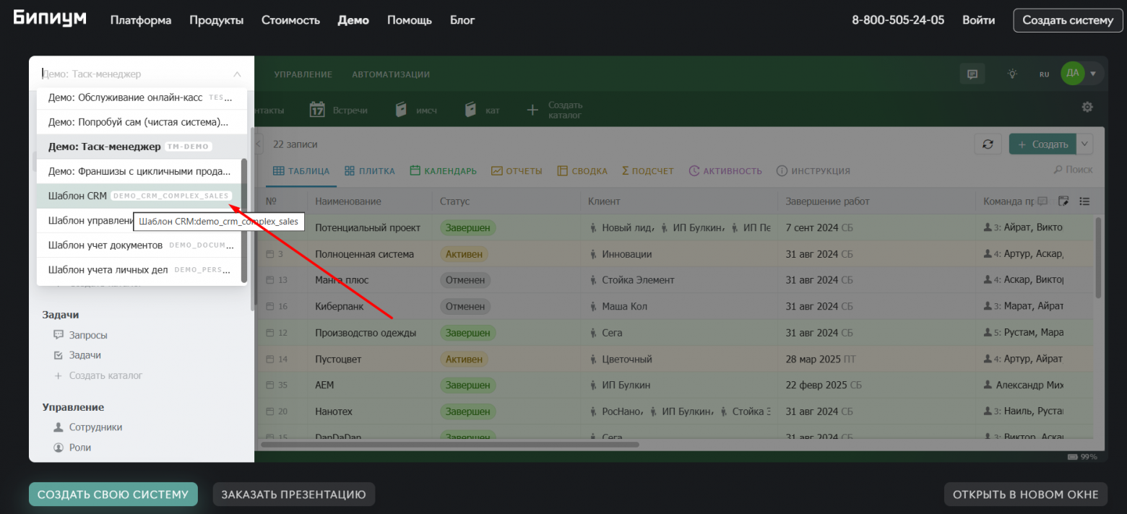Viewport: 1127px width, 514px height.
Task: Open record icon of row 14 Пустоцвет
Action: pyautogui.click(x=270, y=359)
